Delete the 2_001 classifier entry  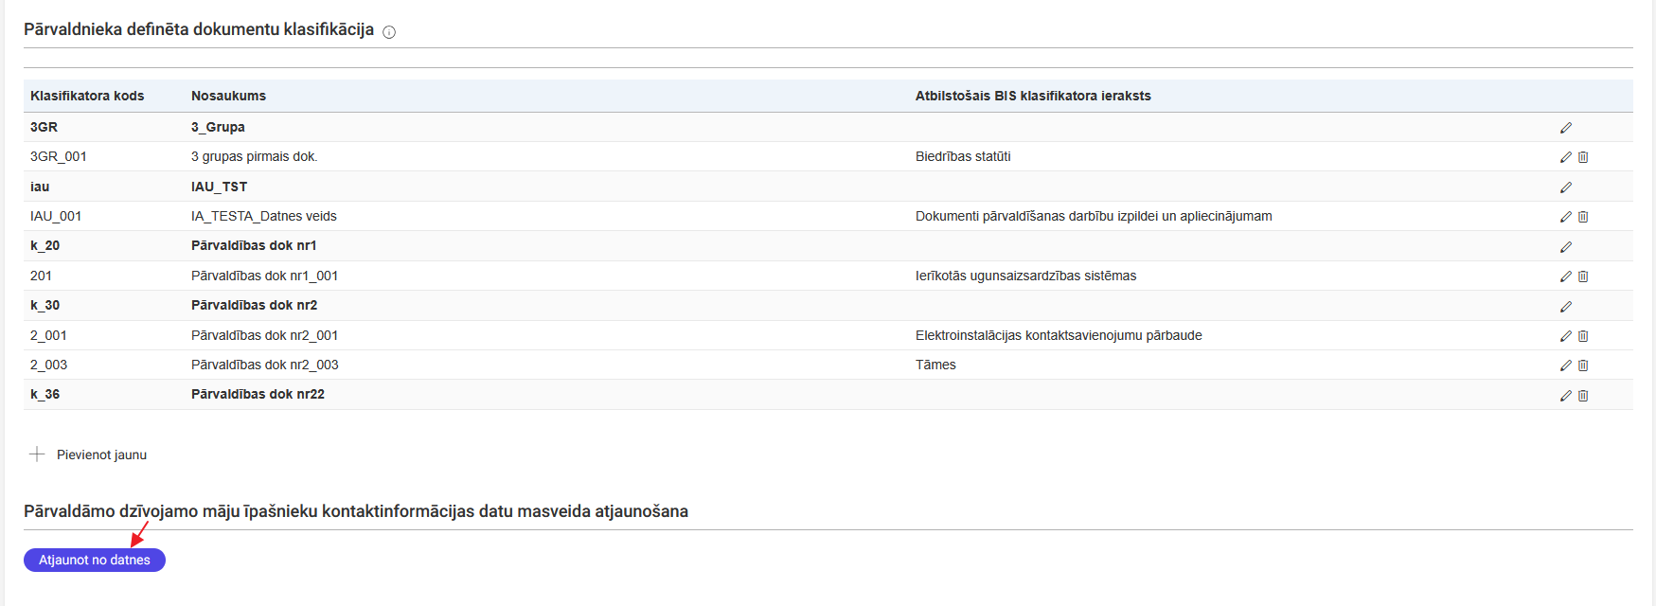coord(1583,336)
